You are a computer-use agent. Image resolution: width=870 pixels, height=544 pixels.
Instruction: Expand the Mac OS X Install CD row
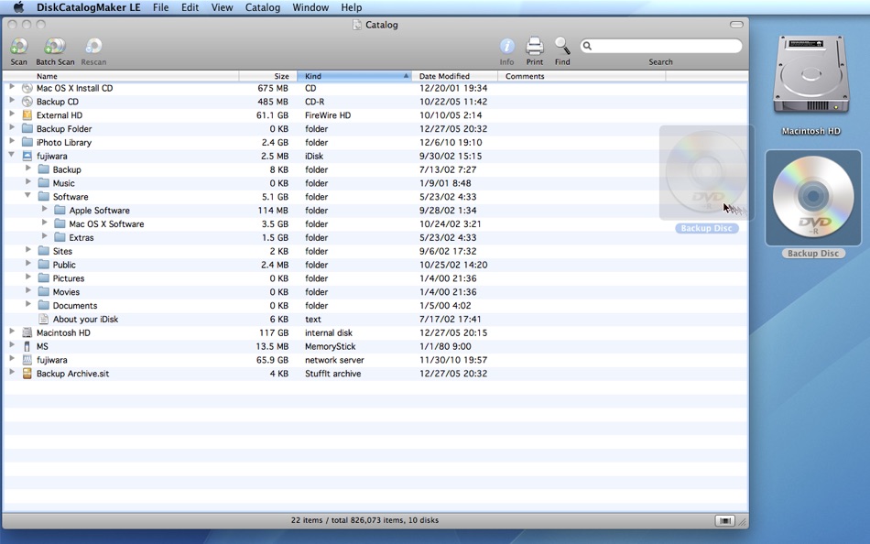12,87
